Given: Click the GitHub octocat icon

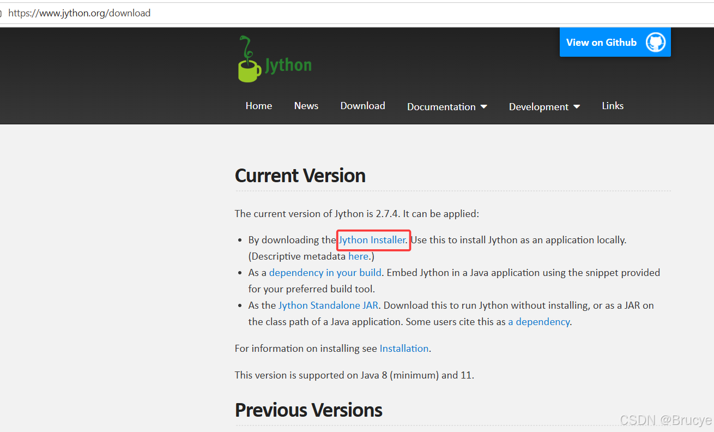Looking at the screenshot, I should [x=656, y=43].
